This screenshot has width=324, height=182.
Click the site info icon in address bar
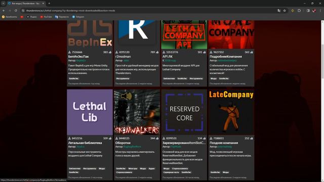coord(23,11)
